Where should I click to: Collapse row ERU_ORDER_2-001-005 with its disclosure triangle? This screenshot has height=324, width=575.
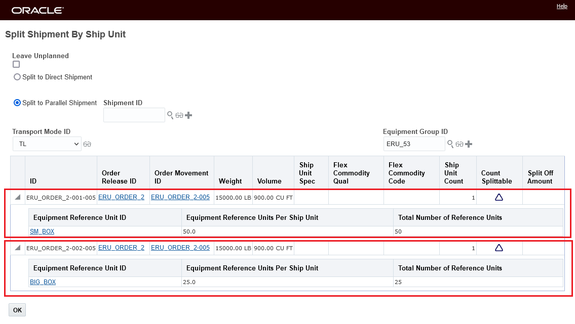(x=17, y=198)
